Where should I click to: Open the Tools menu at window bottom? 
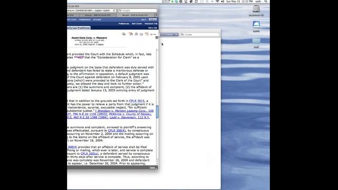tap(153, 167)
